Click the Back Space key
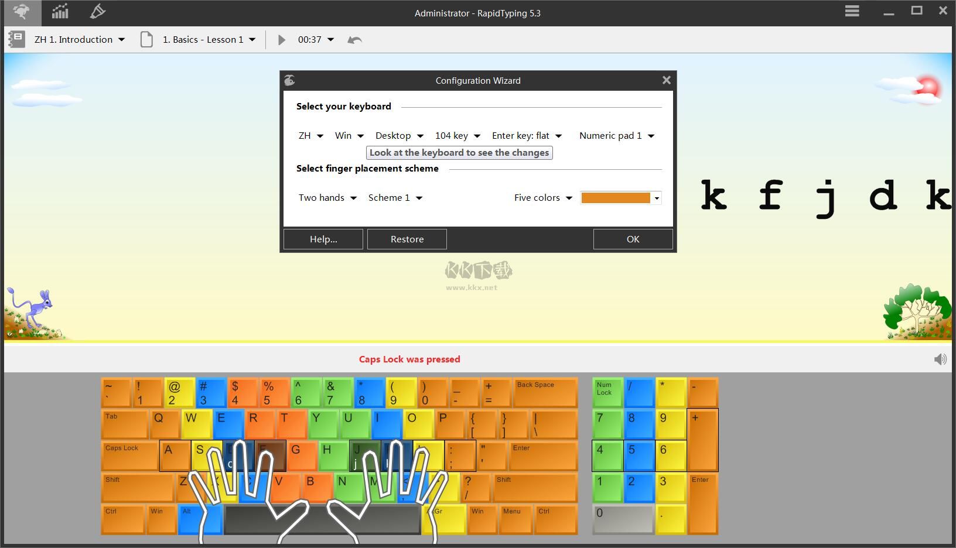The height and width of the screenshot is (548, 956). pyautogui.click(x=545, y=393)
